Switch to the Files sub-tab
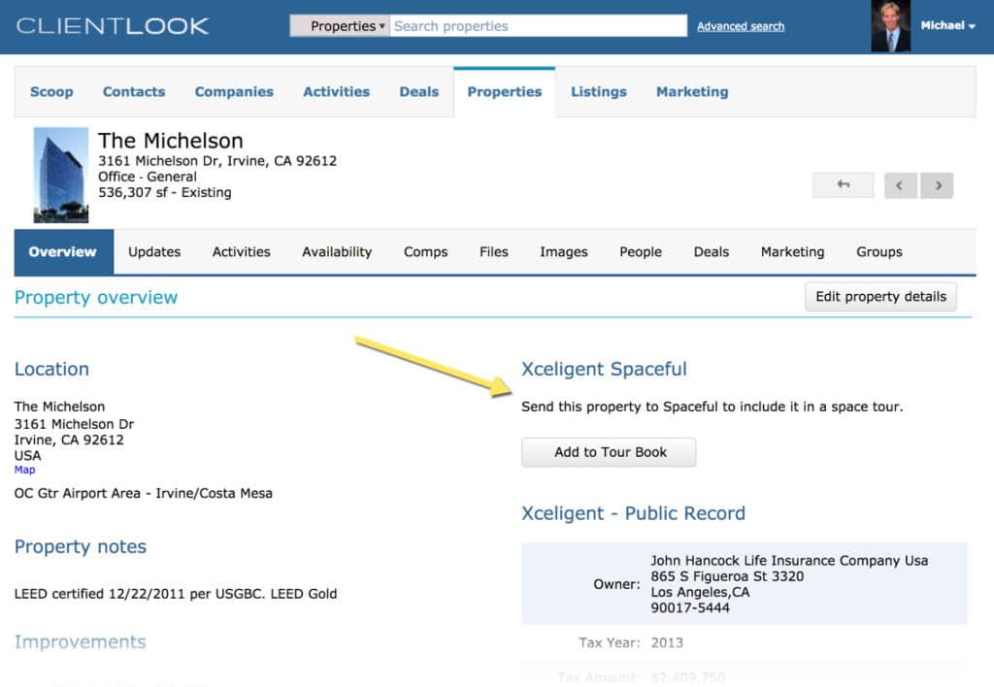 [x=494, y=251]
